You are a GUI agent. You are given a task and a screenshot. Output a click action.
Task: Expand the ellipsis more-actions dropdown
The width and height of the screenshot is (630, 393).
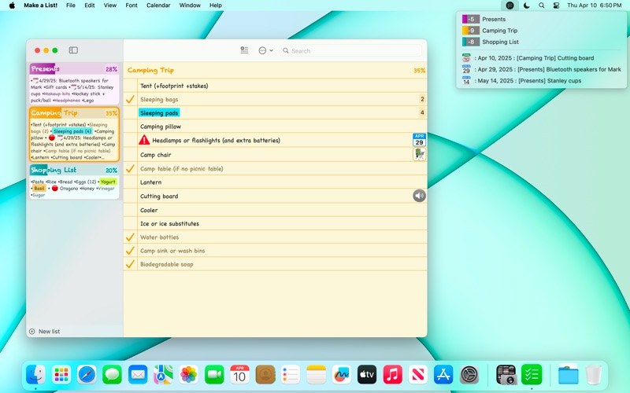[265, 50]
